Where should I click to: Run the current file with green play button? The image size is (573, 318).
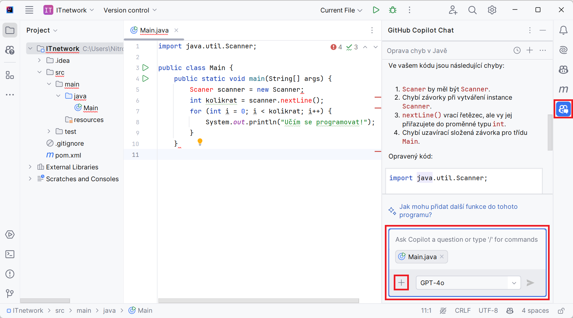(x=376, y=10)
